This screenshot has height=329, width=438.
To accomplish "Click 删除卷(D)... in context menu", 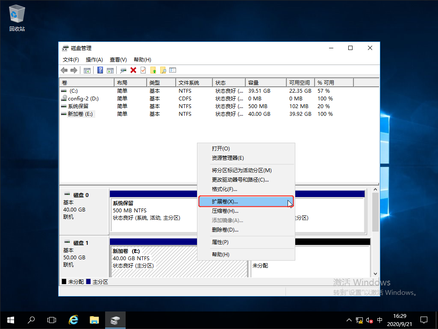I will [225, 230].
